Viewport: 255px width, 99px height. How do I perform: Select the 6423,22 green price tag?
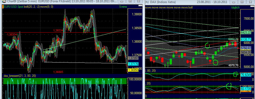246,33
